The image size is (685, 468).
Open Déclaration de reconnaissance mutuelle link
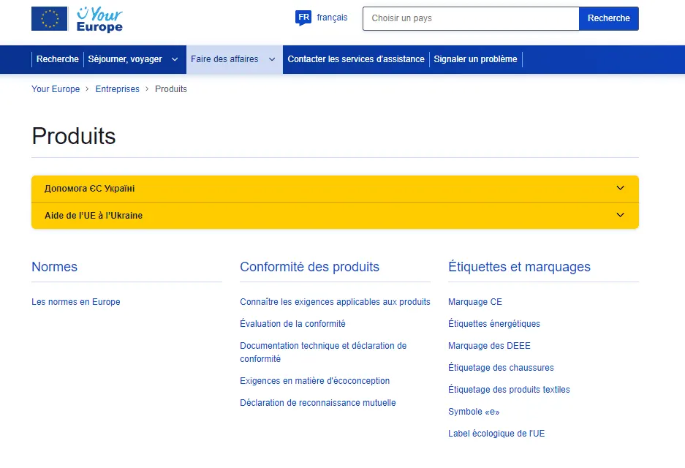click(x=317, y=403)
